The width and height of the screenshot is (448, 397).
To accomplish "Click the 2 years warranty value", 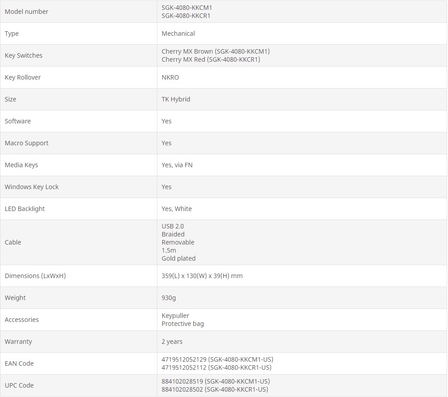I will click(x=172, y=342).
